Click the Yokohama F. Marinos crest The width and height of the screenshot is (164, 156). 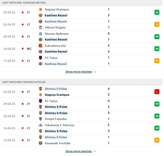point(40,125)
